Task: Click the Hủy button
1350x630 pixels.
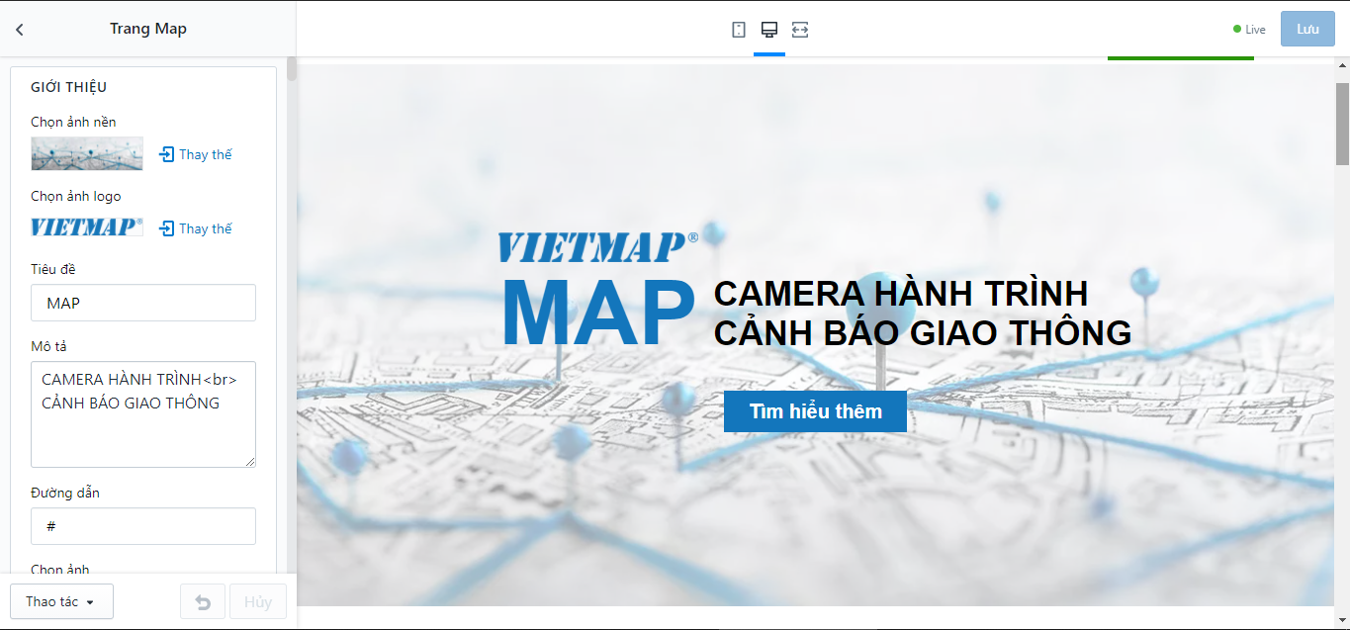Action: pyautogui.click(x=258, y=601)
